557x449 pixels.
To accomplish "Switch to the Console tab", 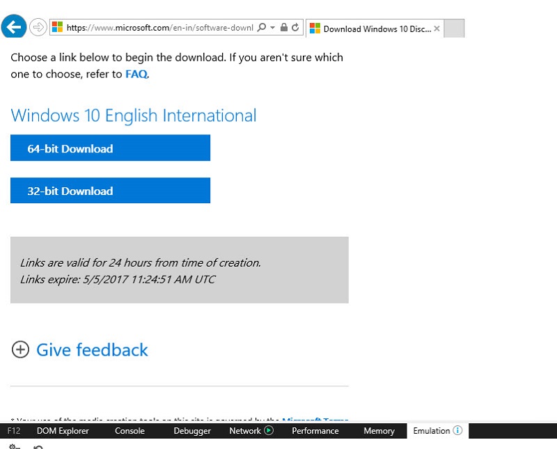I will point(130,430).
